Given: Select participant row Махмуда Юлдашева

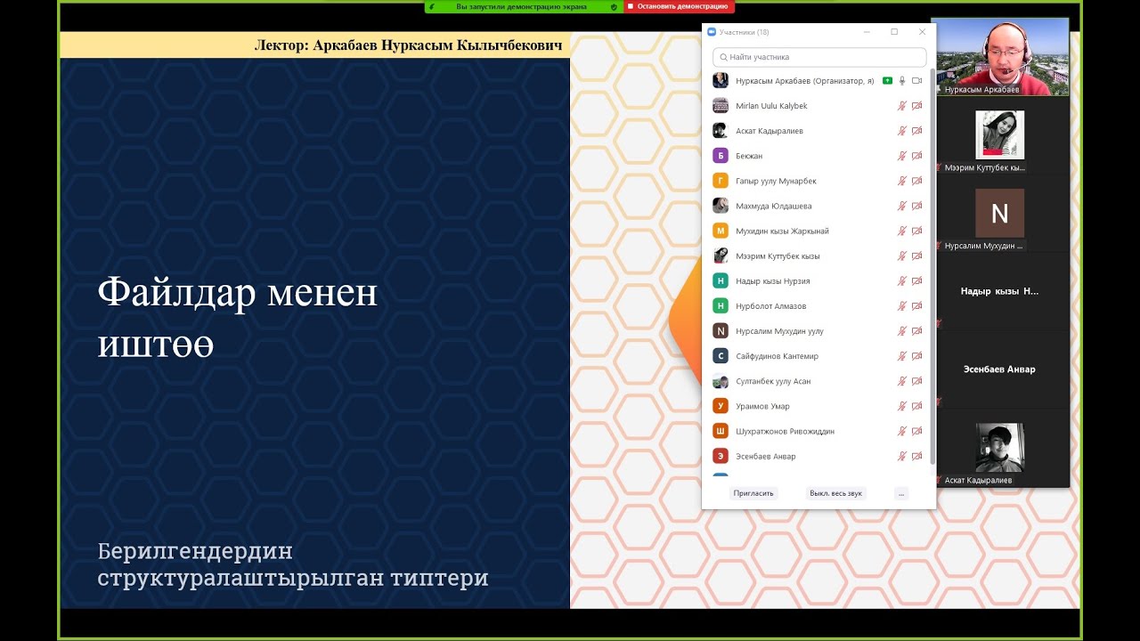Looking at the screenshot, I should click(x=819, y=206).
